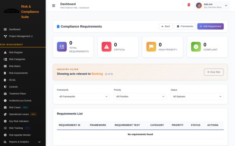This screenshot has width=235, height=146.
Task: Click Add Requirement button
Action: (210, 26)
